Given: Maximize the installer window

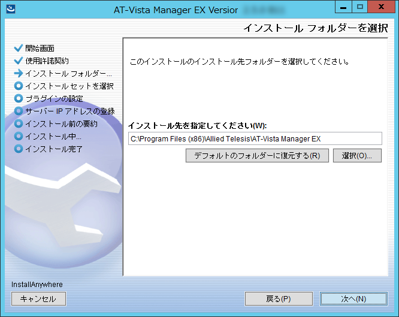Looking at the screenshot, I should click(359, 8).
